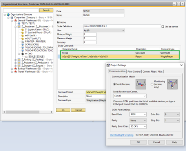Open the Data Bits dropdown
This screenshot has width=186, height=151.
point(172,115)
